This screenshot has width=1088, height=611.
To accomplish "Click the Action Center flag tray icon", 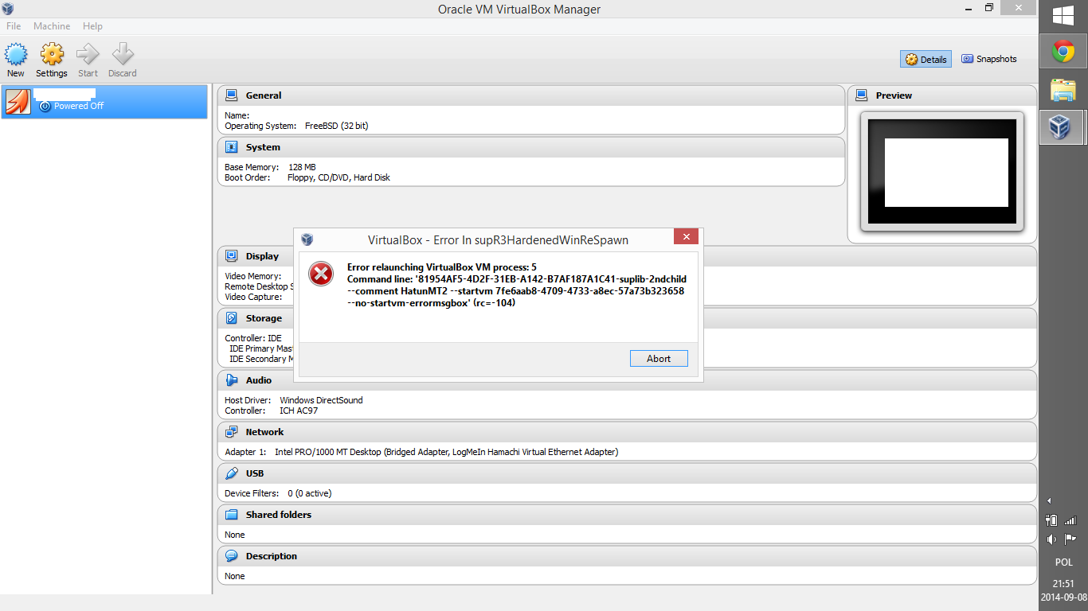I will click(x=1070, y=539).
